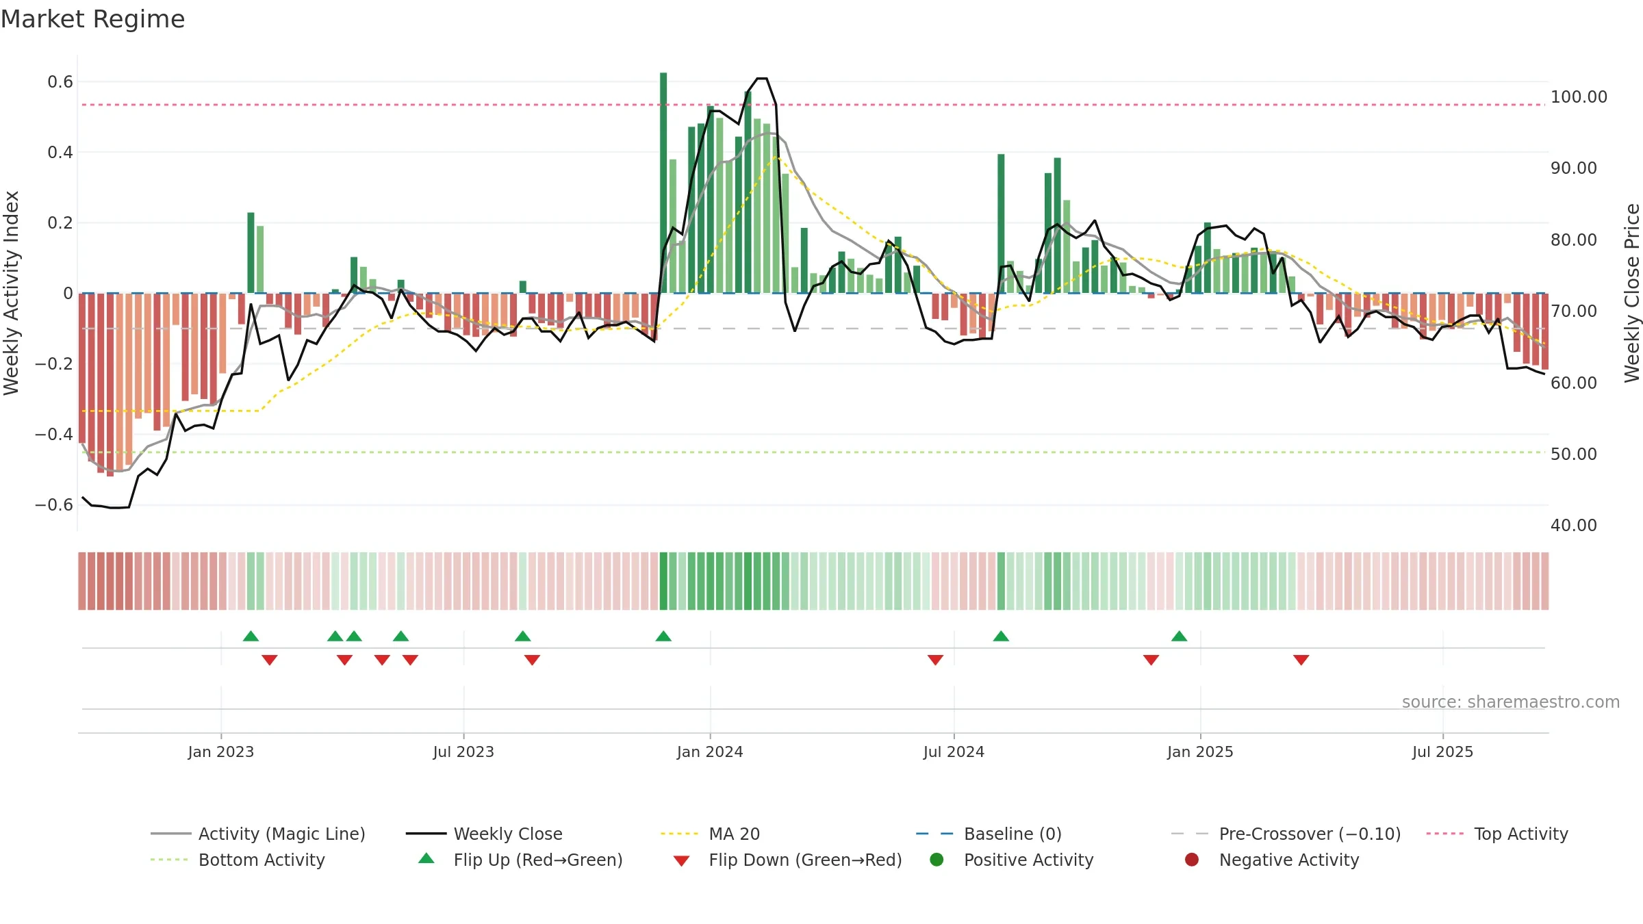Click the Jul 2024 axis label
The height and width of the screenshot is (924, 1643).
pyautogui.click(x=954, y=752)
